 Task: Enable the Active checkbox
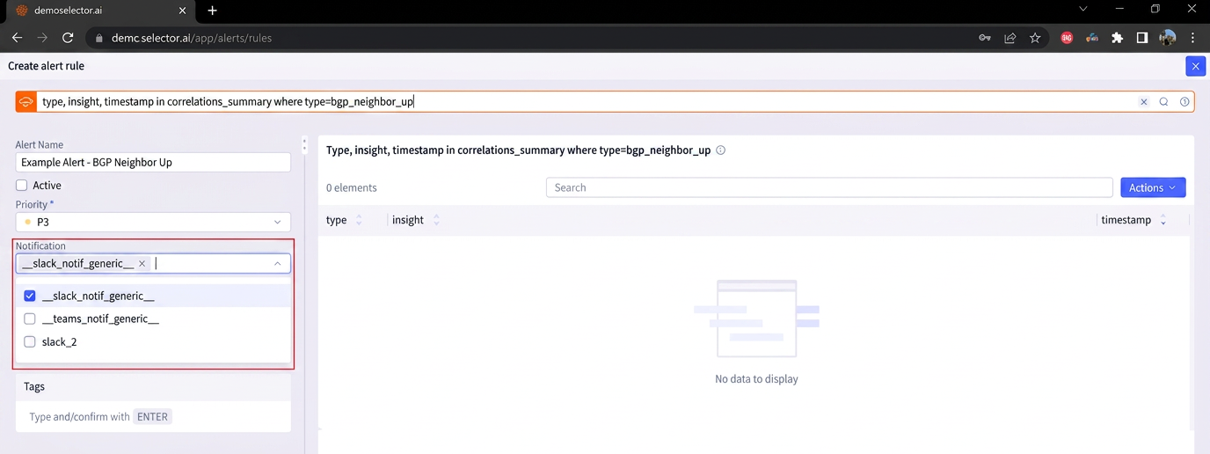tap(22, 186)
